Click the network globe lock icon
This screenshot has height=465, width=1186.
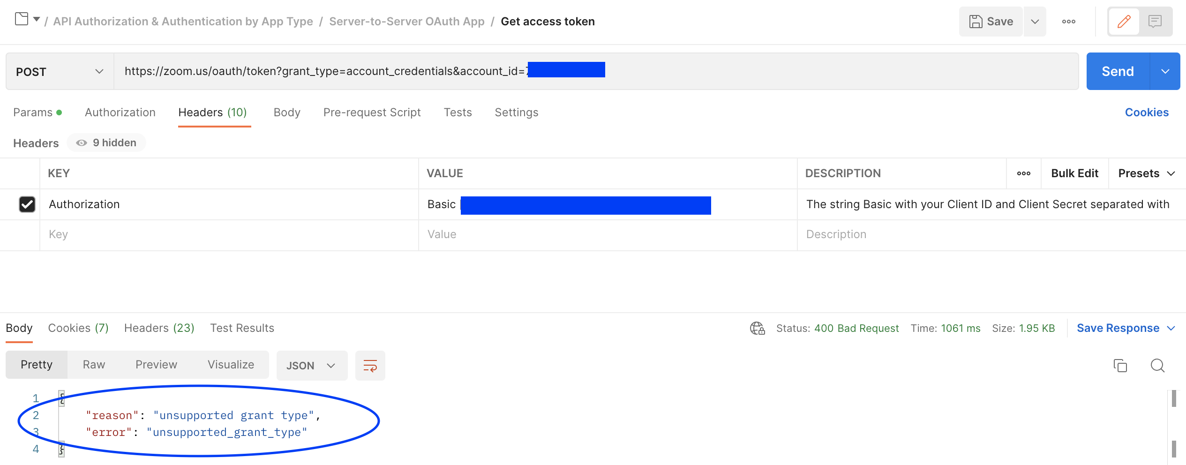click(757, 328)
